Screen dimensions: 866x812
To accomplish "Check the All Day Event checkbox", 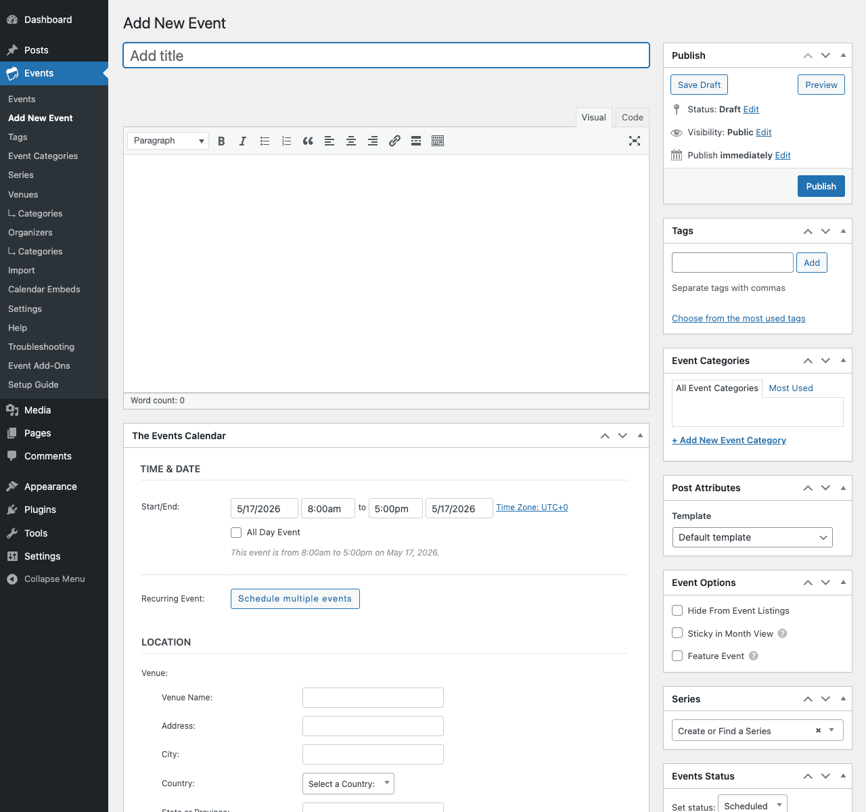I will pos(236,533).
